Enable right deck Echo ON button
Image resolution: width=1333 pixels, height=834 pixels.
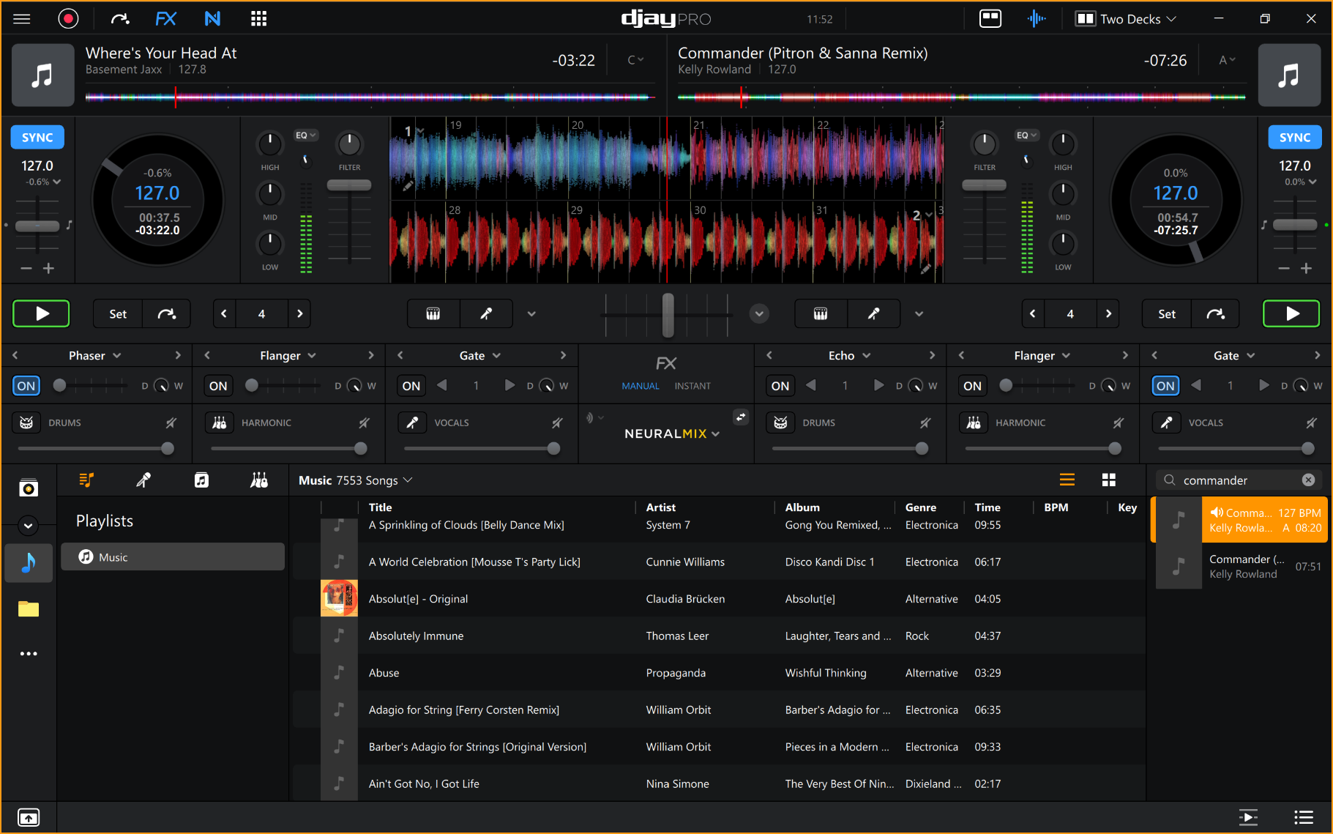780,386
